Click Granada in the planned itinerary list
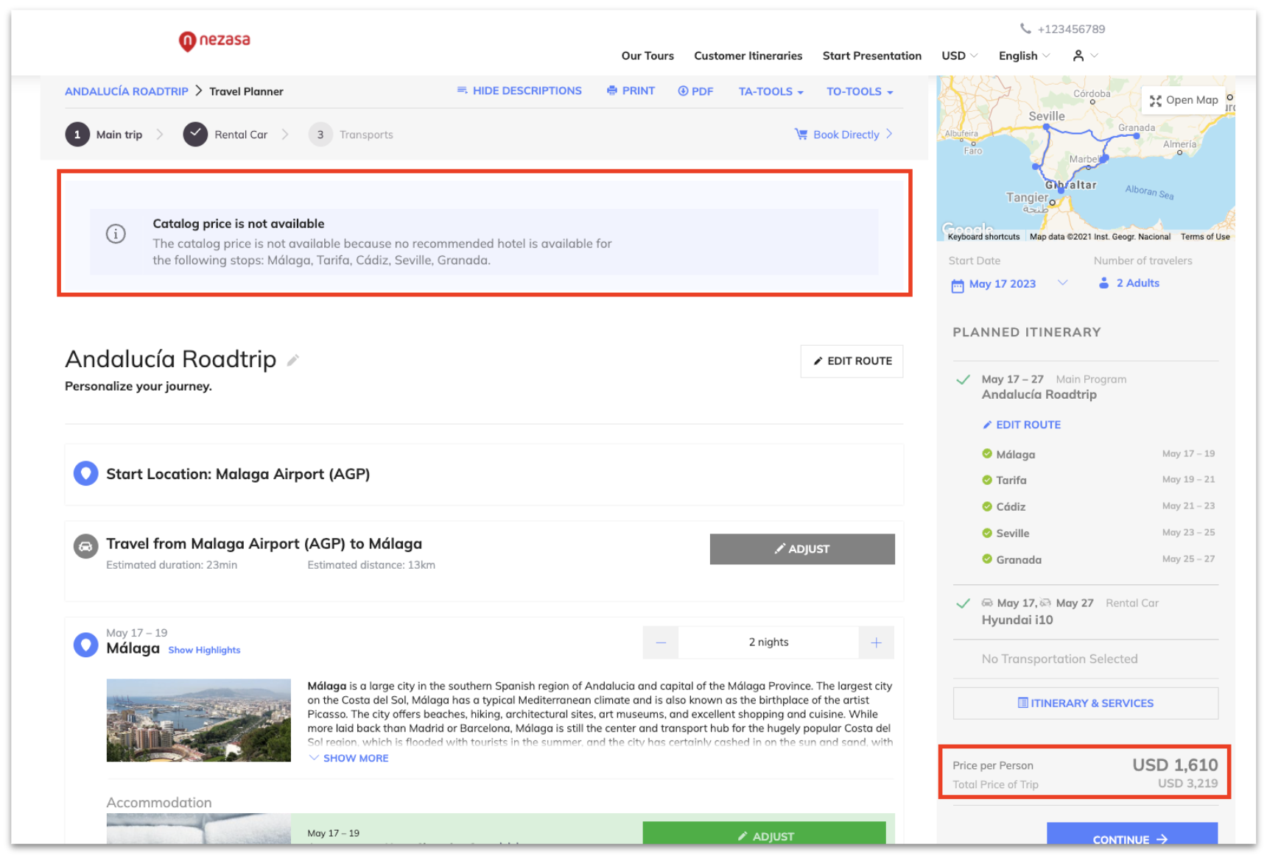Image resolution: width=1267 pixels, height=861 pixels. [x=1019, y=560]
